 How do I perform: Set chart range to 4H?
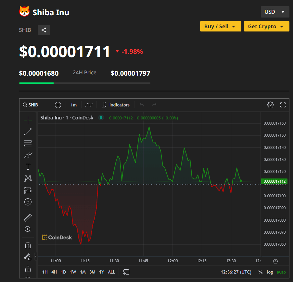tap(54, 272)
